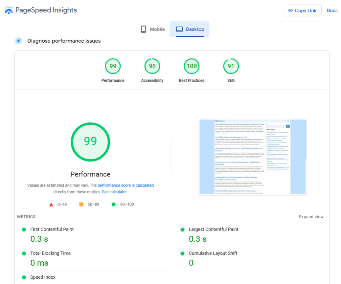This screenshot has width=341, height=284.
Task: Jump to the Best Practices 100 gauge
Action: [191, 66]
